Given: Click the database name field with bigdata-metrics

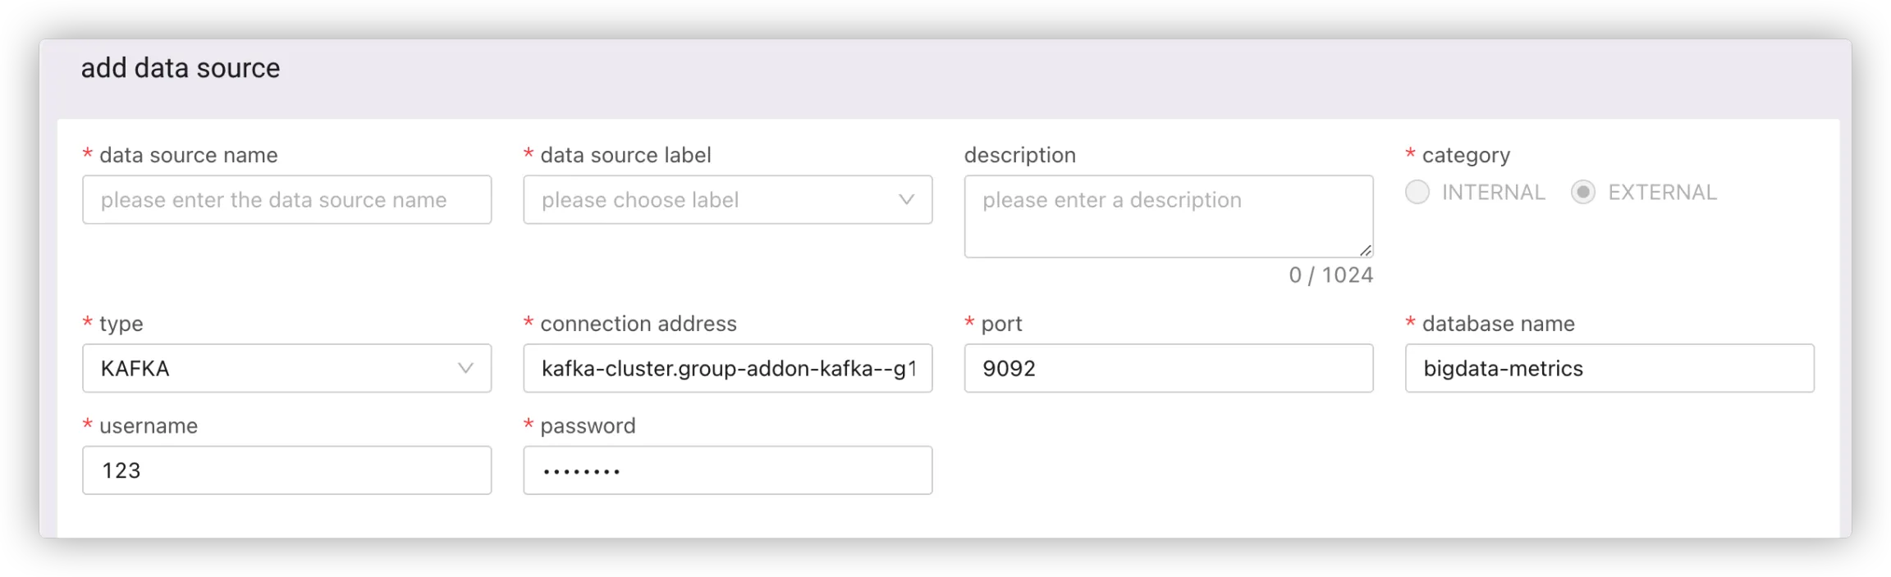Looking at the screenshot, I should pos(1609,368).
